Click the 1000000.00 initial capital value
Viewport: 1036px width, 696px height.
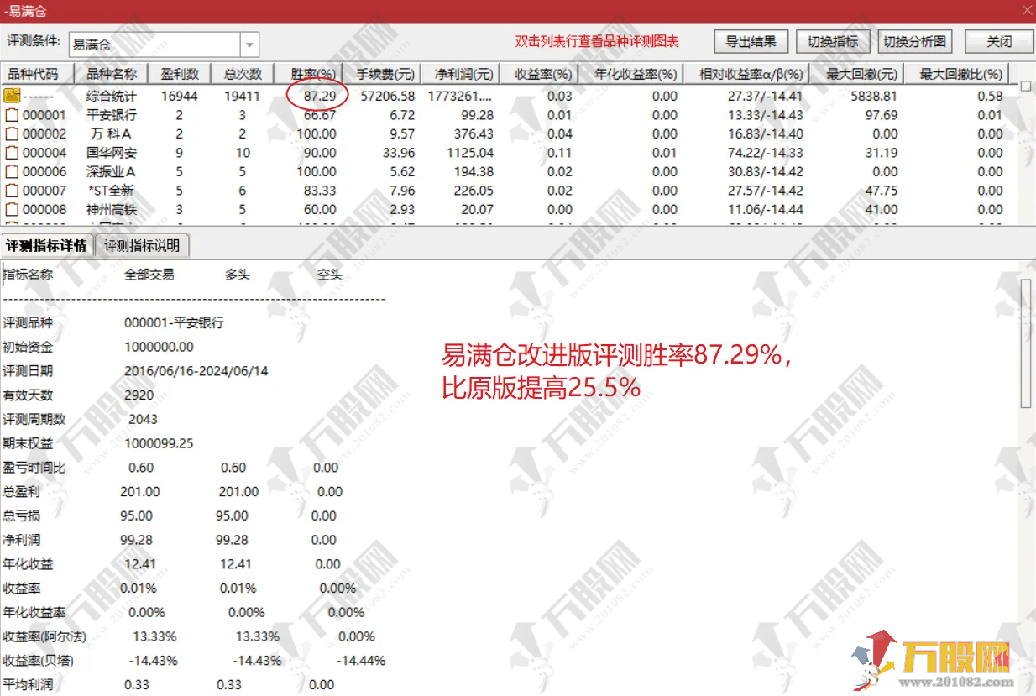click(x=159, y=347)
